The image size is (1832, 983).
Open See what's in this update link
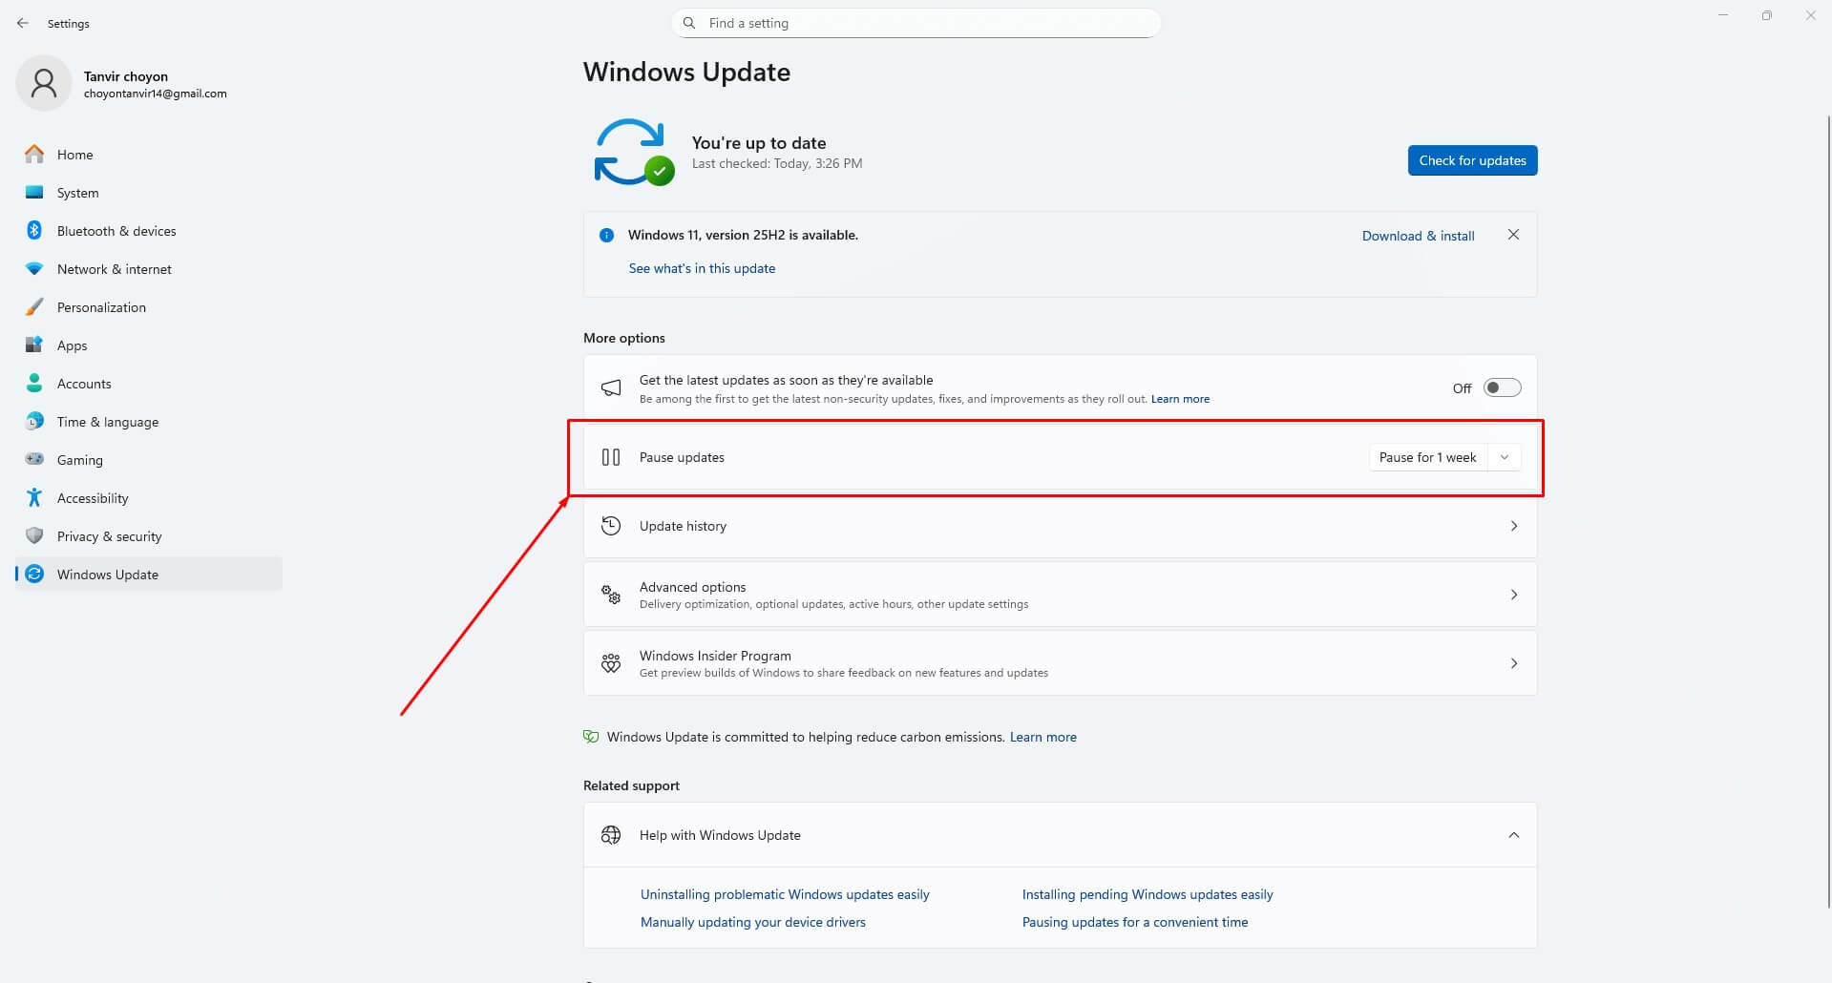click(702, 268)
